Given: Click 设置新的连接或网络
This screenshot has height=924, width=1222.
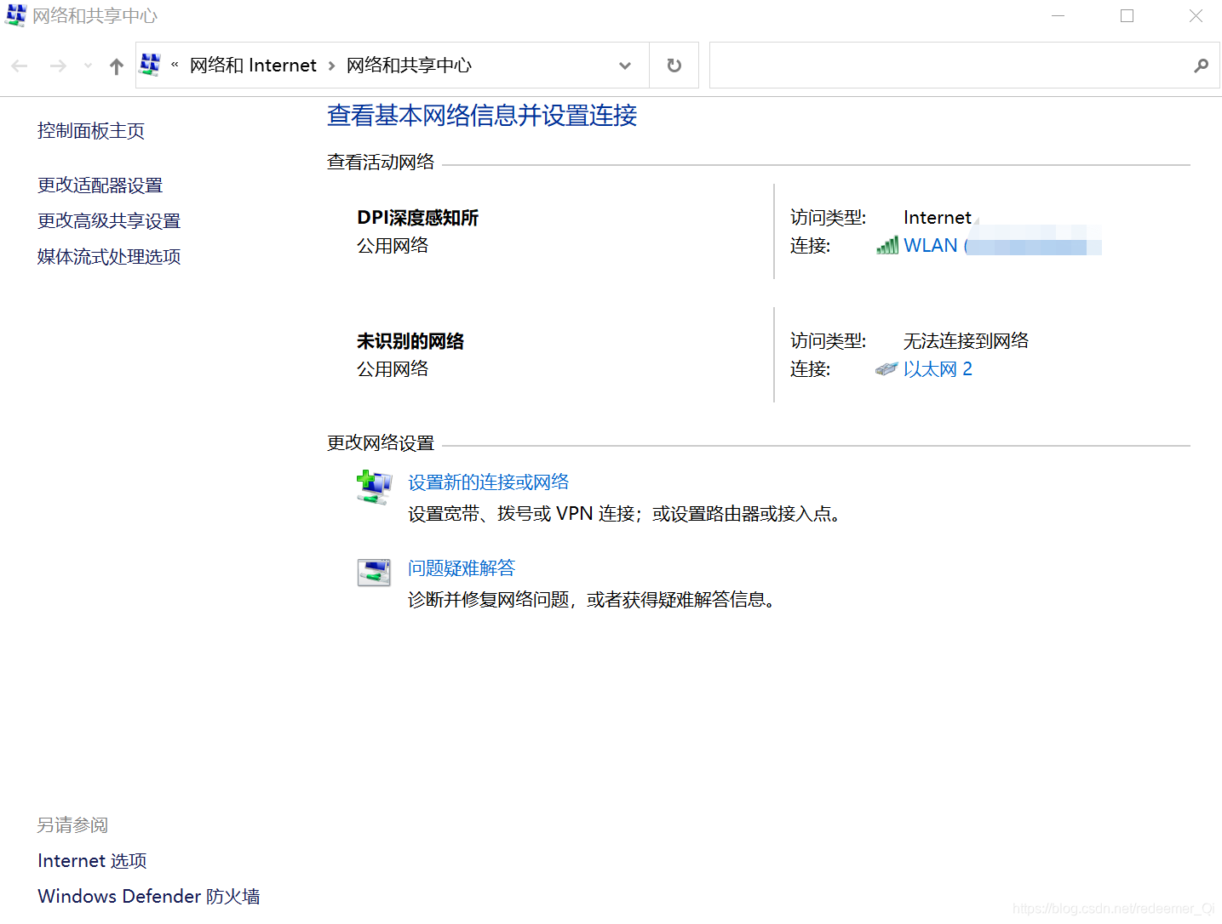Looking at the screenshot, I should (488, 482).
